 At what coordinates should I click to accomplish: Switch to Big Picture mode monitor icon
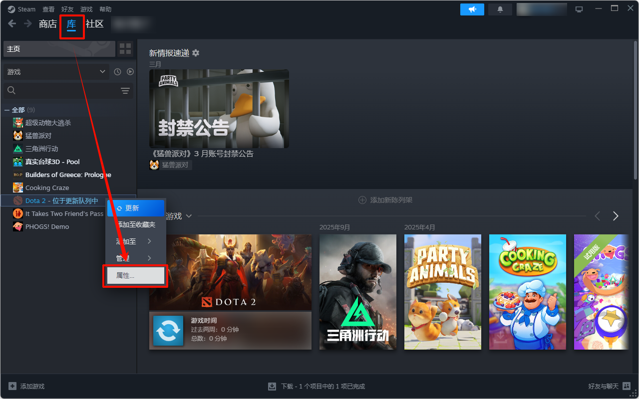pyautogui.click(x=579, y=9)
